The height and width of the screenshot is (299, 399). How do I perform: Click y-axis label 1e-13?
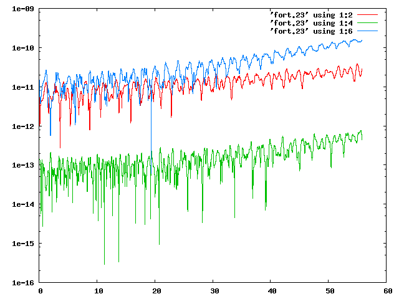(x=23, y=165)
